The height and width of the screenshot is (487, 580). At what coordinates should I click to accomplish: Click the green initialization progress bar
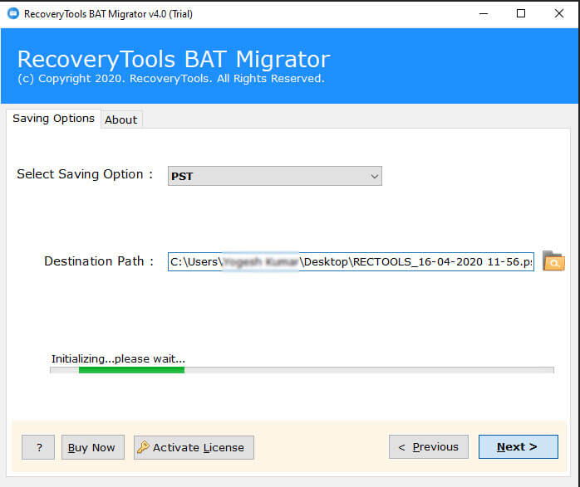(x=302, y=370)
